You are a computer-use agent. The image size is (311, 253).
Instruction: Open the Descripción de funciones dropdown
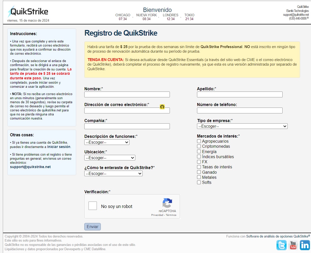point(107,142)
